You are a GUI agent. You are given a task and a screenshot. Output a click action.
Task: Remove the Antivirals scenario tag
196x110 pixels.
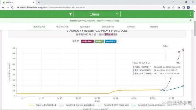click(x=115, y=41)
